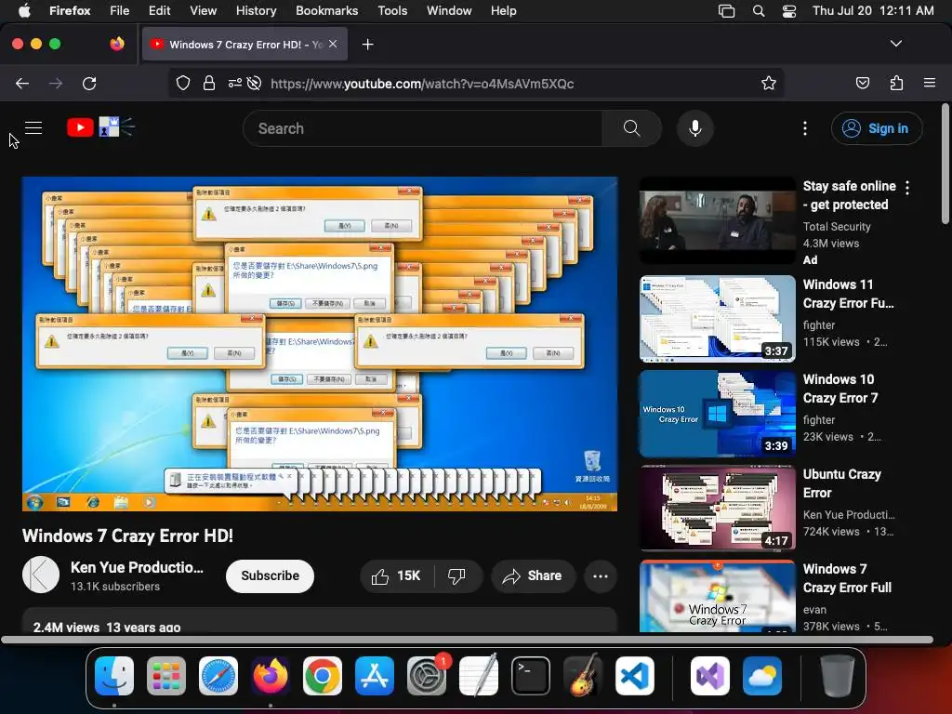The width and height of the screenshot is (952, 714).
Task: Open Firefox extensions puzzle icon
Action: point(896,83)
